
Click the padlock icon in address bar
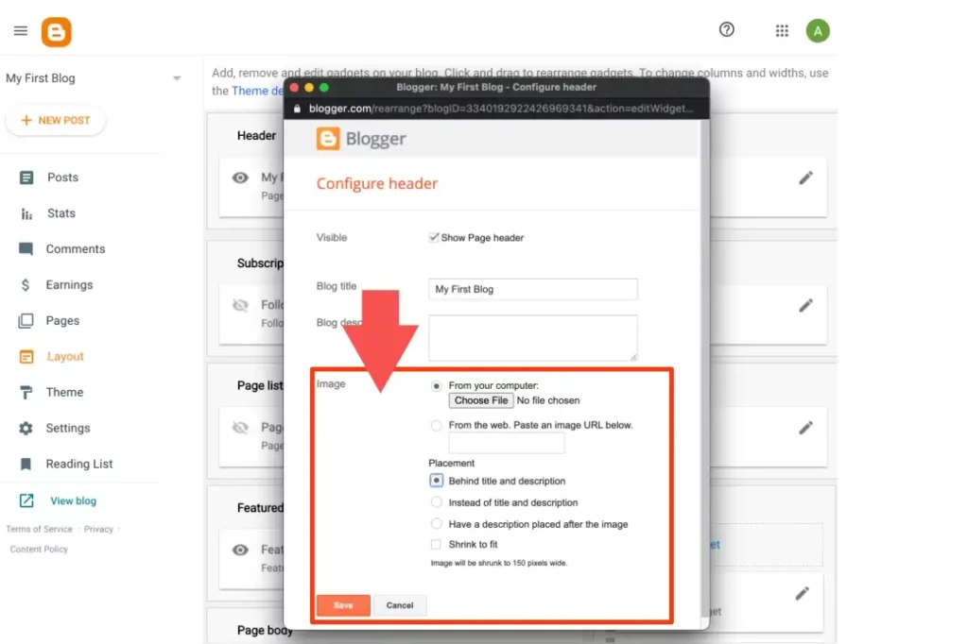[x=297, y=109]
